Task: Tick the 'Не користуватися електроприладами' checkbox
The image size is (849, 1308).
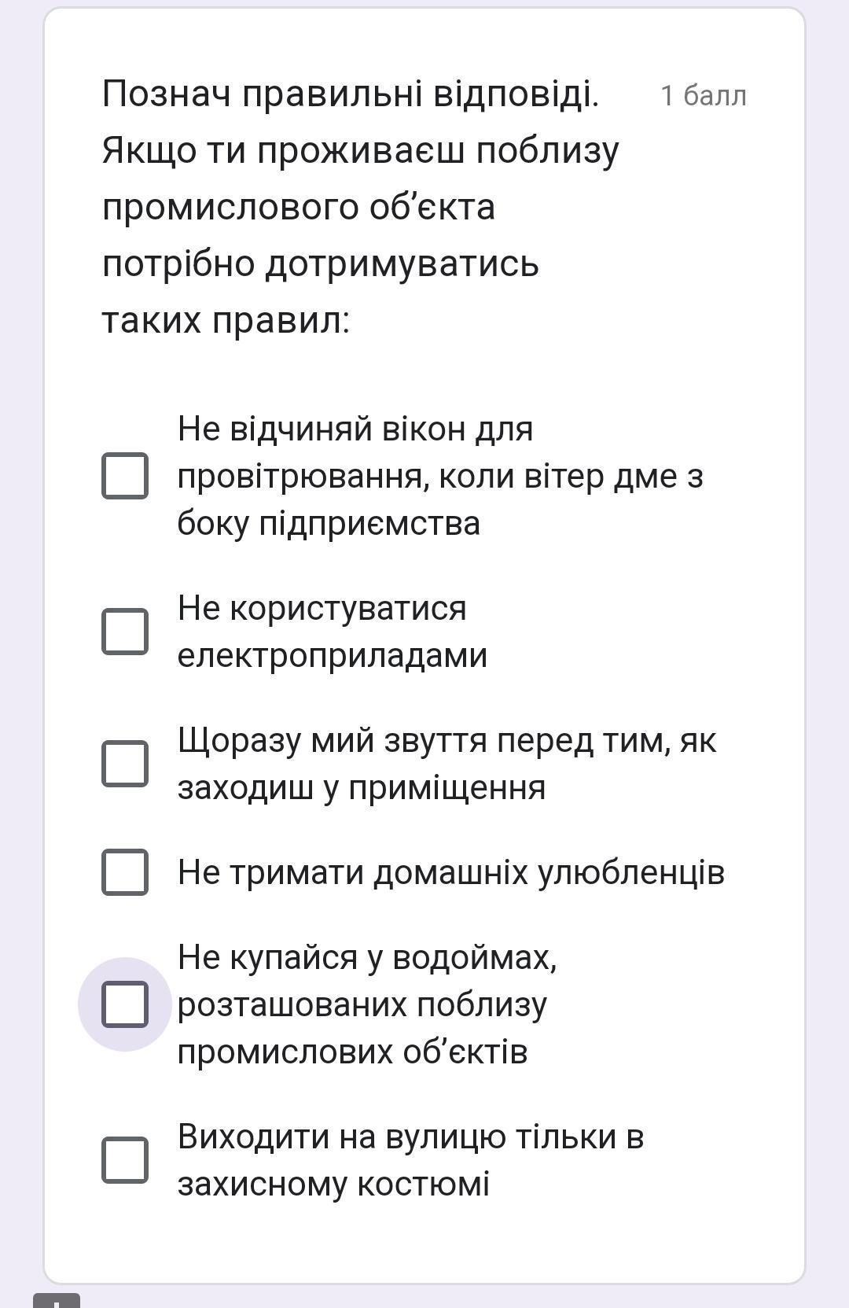Action: [125, 631]
